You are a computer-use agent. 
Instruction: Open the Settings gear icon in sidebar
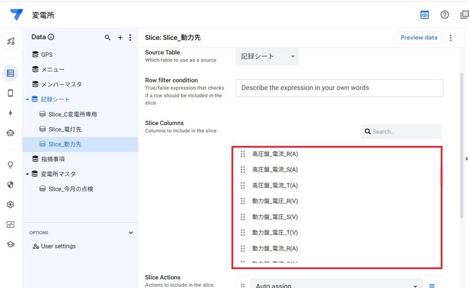[x=11, y=205]
